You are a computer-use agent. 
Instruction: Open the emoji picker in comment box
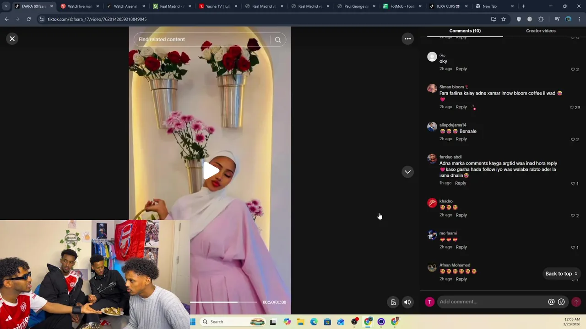[561, 302]
